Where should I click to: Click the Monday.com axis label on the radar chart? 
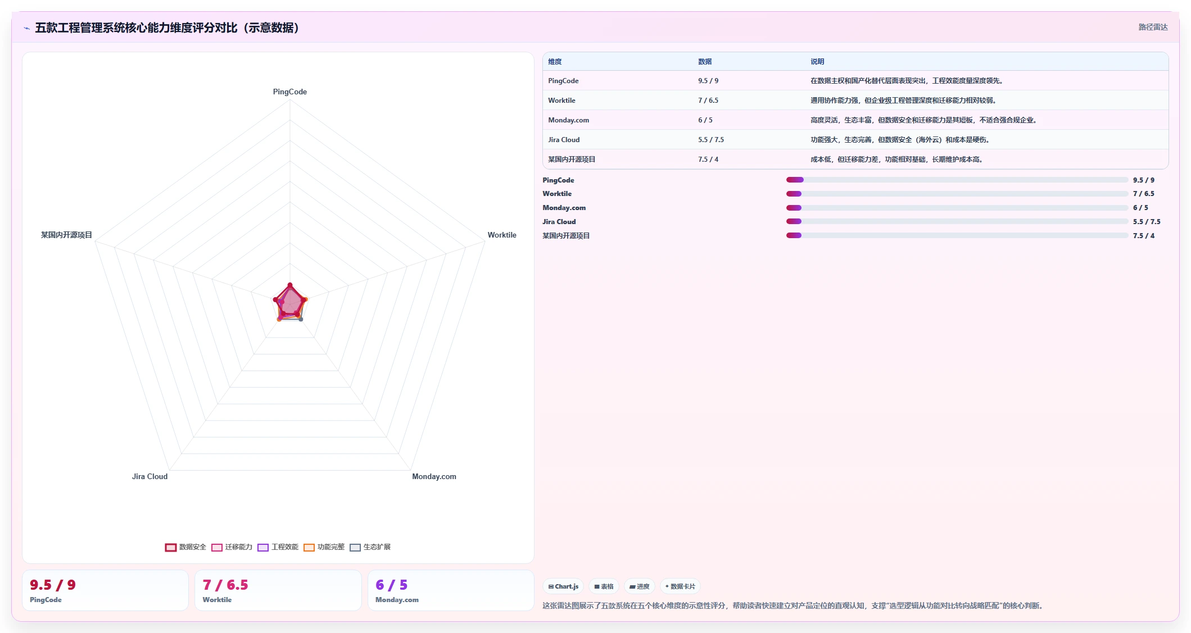click(434, 476)
